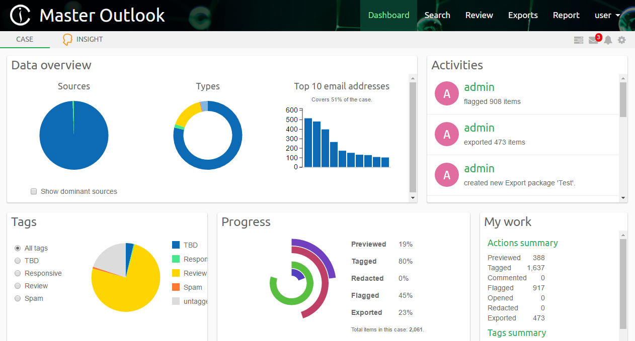Image resolution: width=635 pixels, height=341 pixels.
Task: Click the admin avatar that flagged 908 items
Action: (447, 93)
